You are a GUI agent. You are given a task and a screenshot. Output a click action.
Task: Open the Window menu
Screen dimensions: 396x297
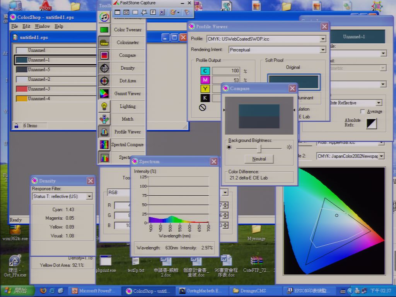click(42, 26)
